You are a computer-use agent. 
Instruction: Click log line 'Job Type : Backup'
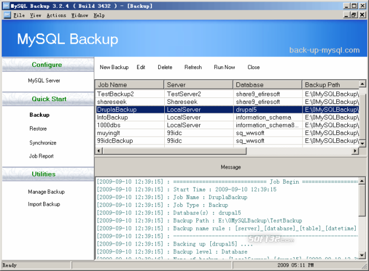click(x=163, y=205)
